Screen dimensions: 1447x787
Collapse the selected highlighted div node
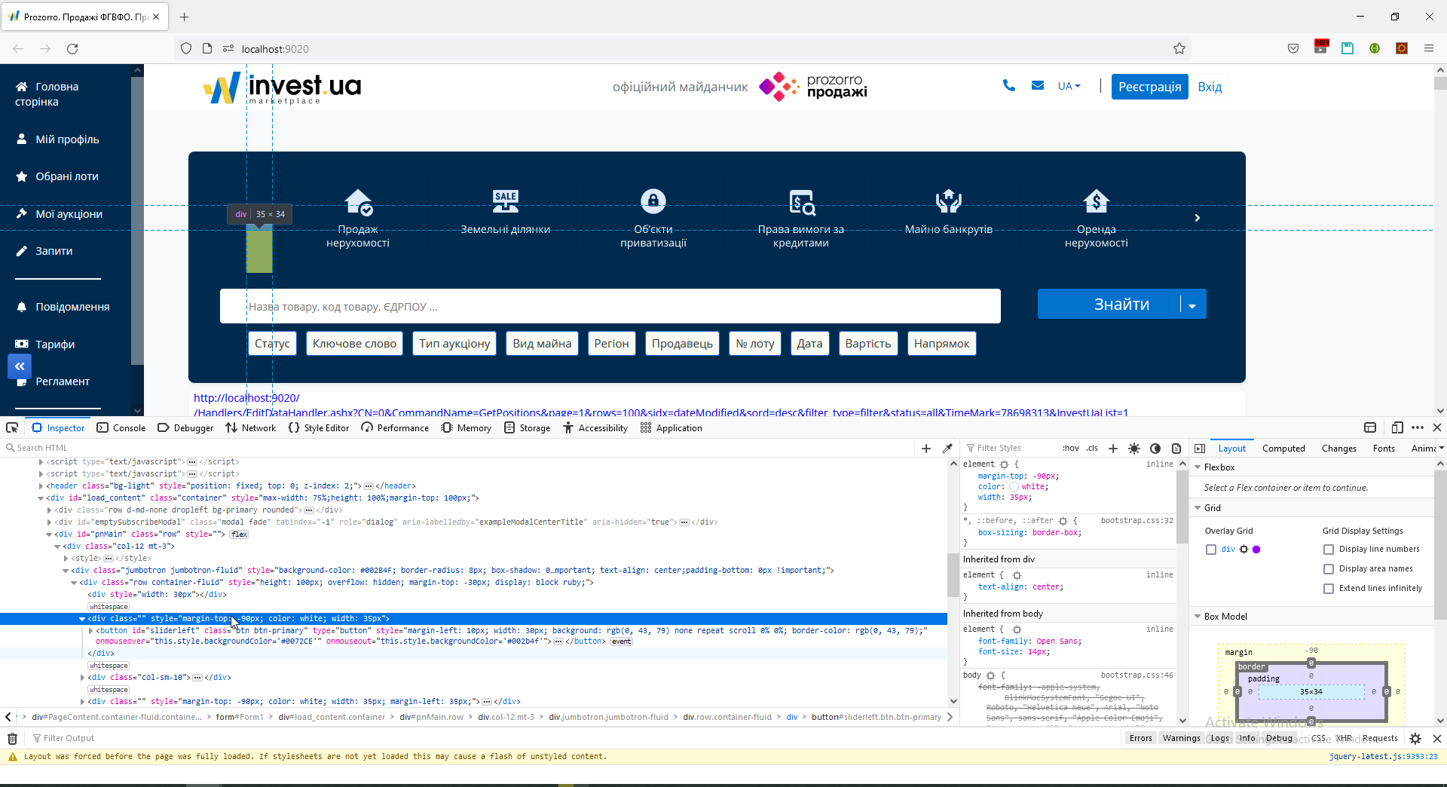pos(82,619)
